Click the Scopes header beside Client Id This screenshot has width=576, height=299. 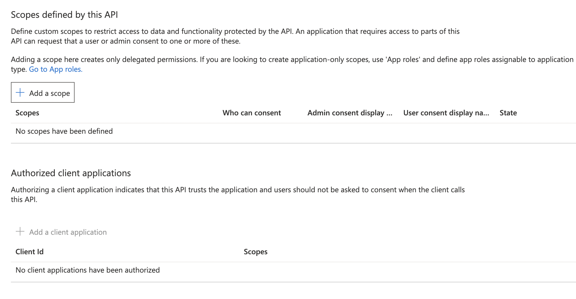(256, 252)
